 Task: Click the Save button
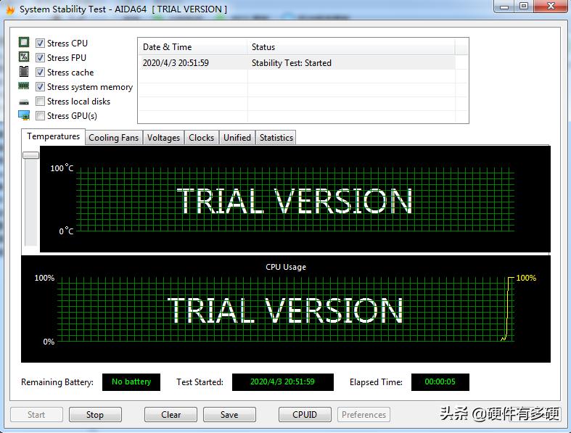[229, 415]
